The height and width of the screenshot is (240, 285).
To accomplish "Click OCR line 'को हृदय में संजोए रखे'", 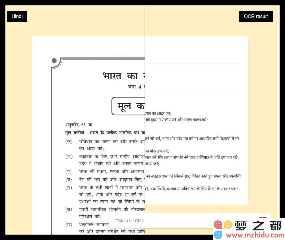I will (176, 120).
